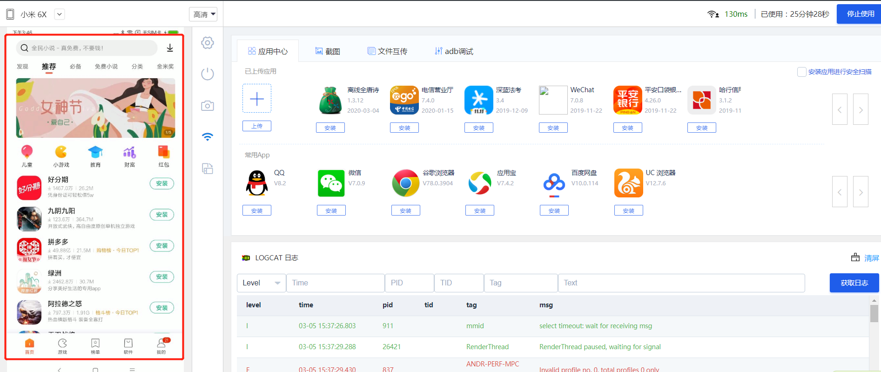Click the 电信营业厅 app icon

[x=404, y=100]
